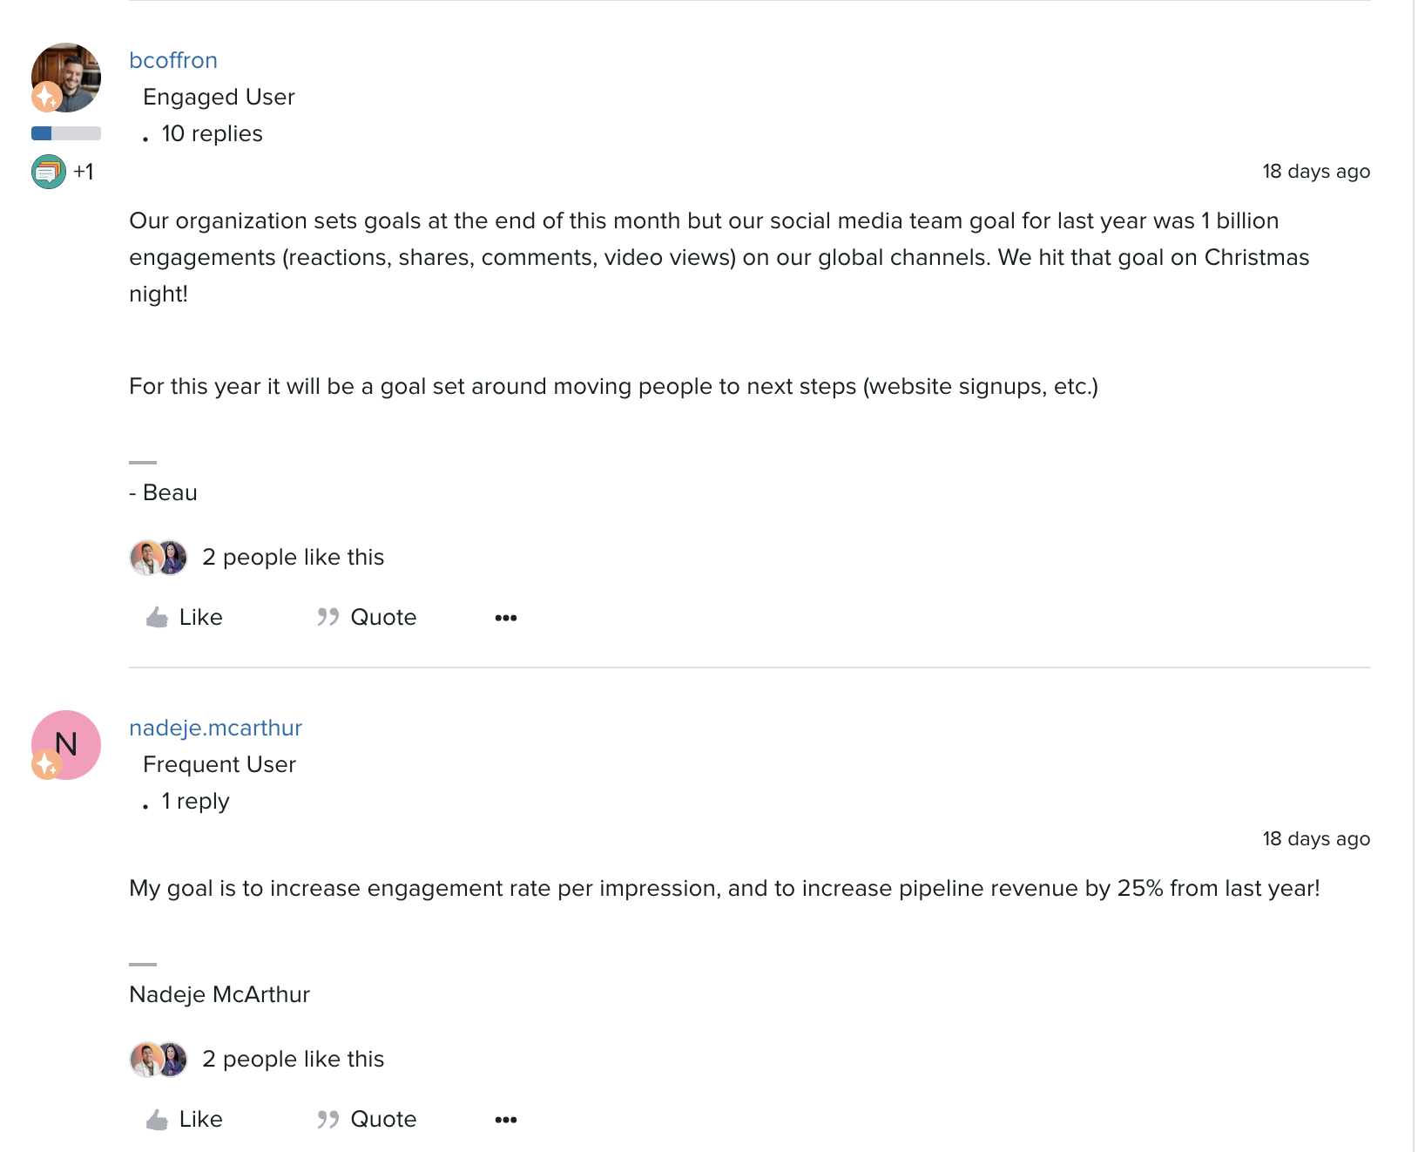Click the thumbs-up Like icon on bcoffron's post
The image size is (1418, 1152).
[157, 618]
